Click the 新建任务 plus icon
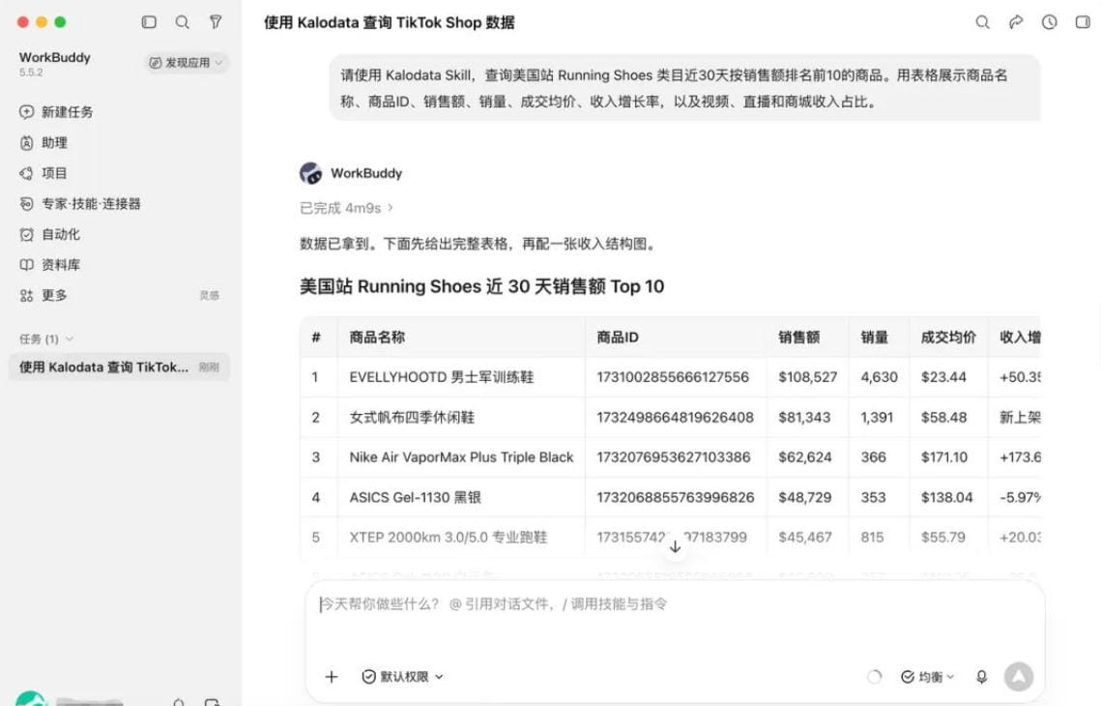The image size is (1101, 706). (27, 111)
